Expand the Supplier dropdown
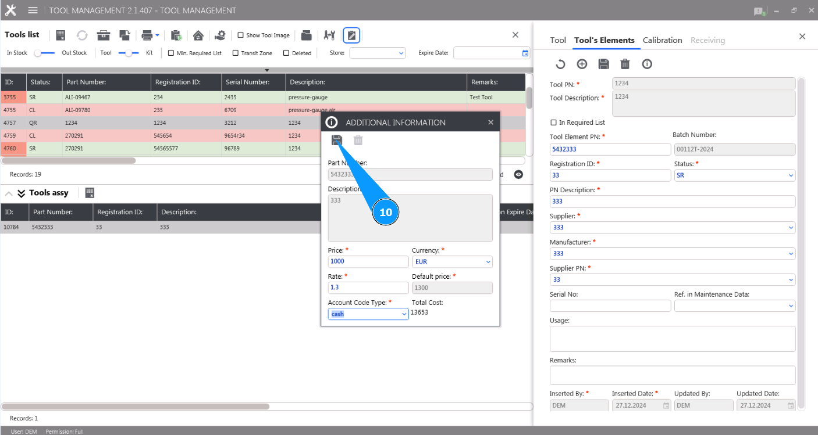The image size is (818, 435). click(673, 228)
